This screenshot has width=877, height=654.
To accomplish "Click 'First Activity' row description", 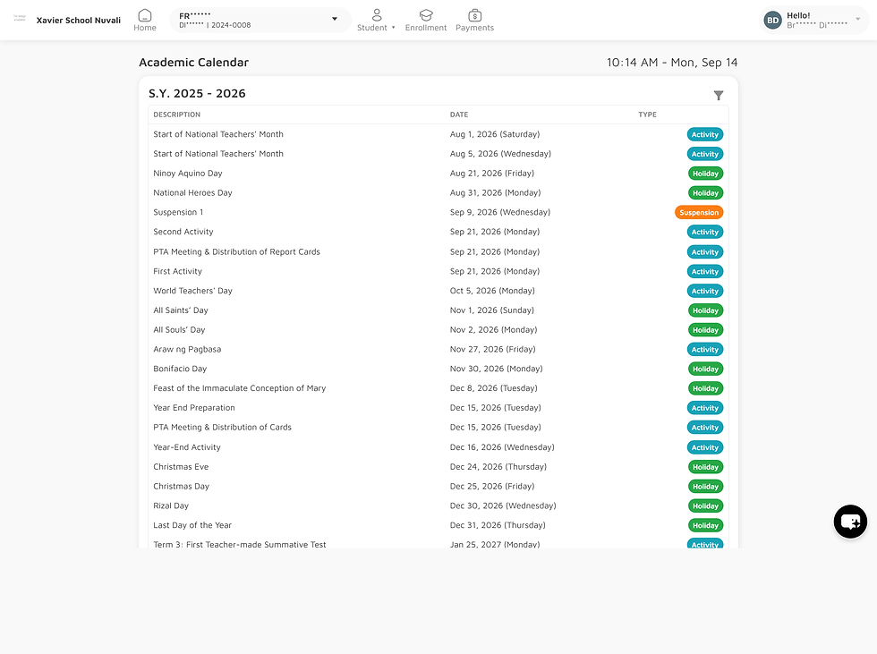I will tap(178, 271).
